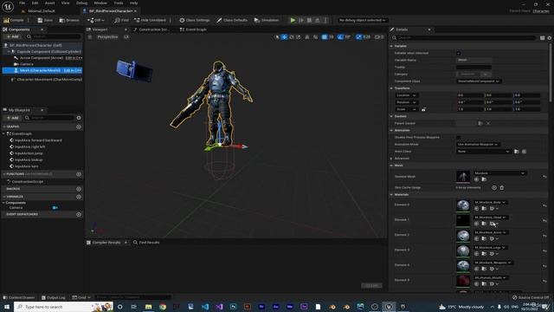The width and height of the screenshot is (554, 312).
Task: Choose the select mode cursor in viewport
Action: (277, 36)
